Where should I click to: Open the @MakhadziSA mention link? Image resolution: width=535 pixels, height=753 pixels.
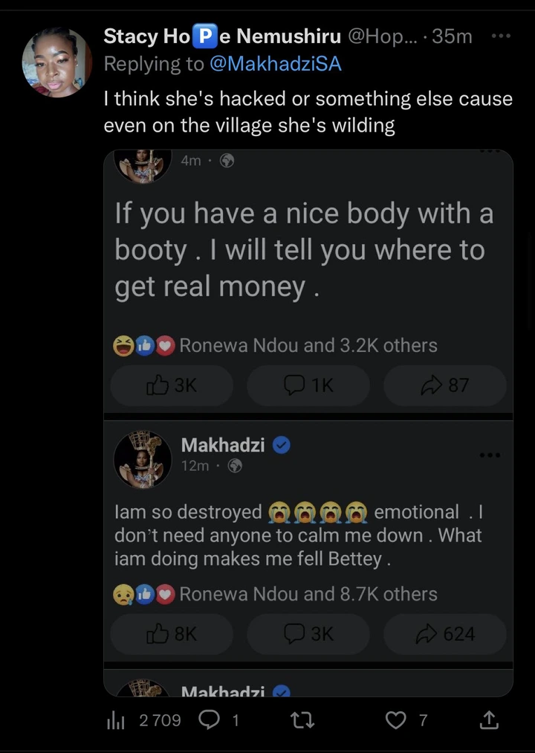click(276, 64)
